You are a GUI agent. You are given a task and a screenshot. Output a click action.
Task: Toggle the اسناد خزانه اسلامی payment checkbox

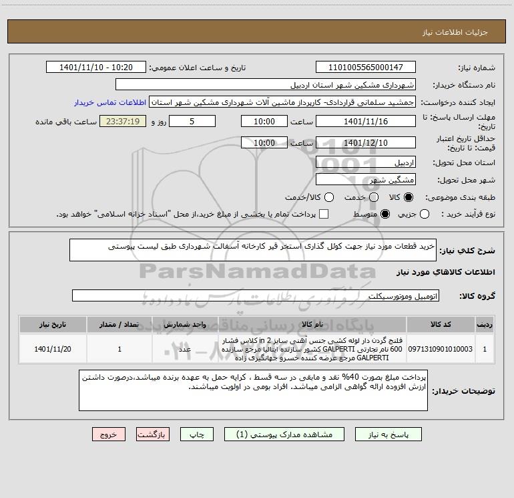coord(324,214)
